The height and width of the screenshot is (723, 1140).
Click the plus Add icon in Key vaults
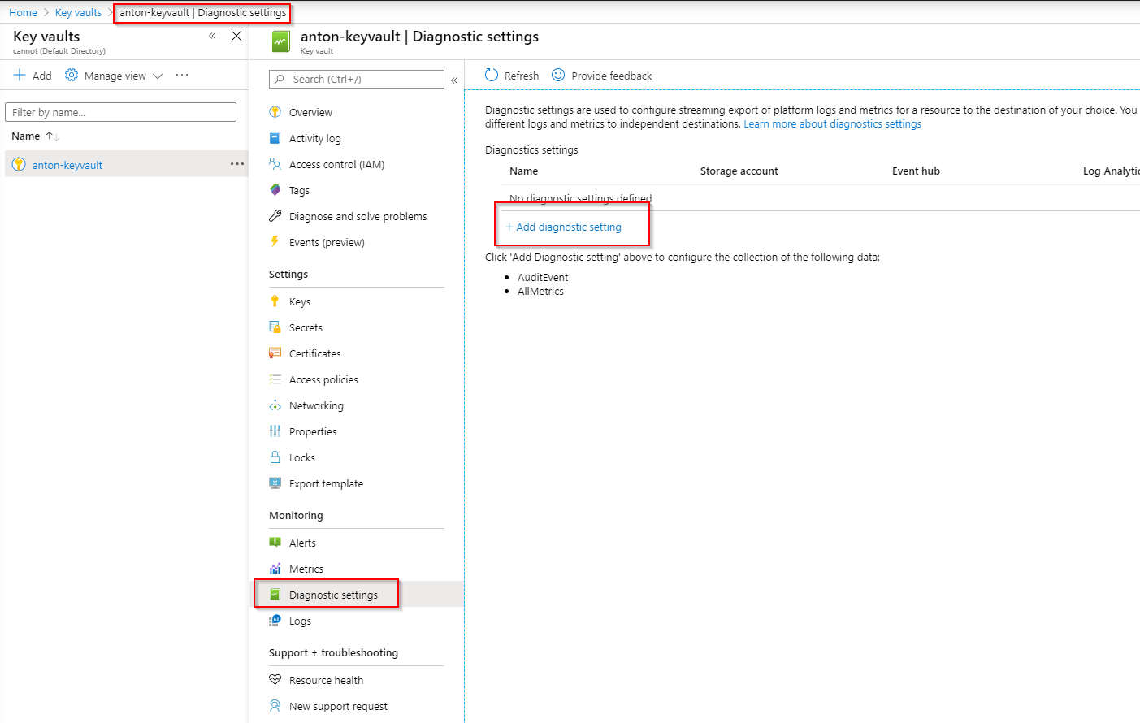pos(20,75)
